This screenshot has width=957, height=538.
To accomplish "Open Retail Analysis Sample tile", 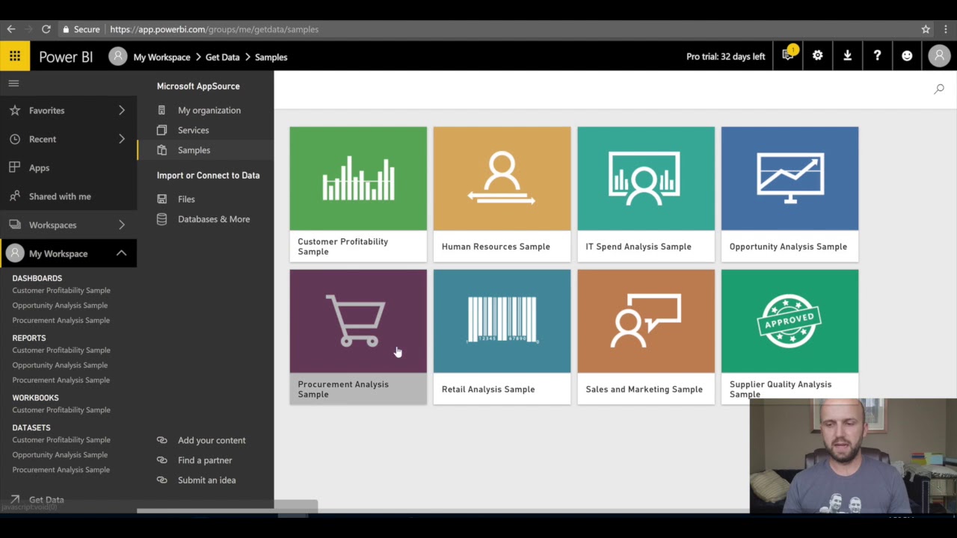I will [502, 337].
